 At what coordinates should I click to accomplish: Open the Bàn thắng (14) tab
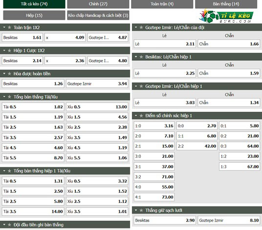coord(226,4)
